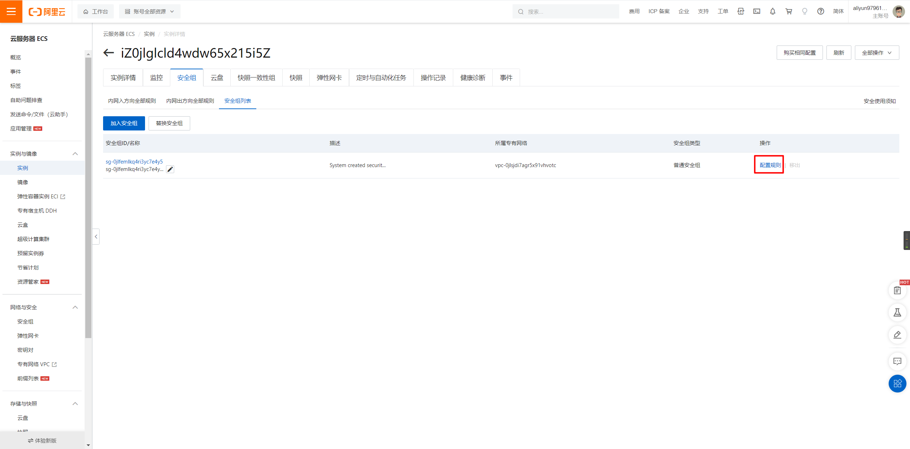The image size is (910, 449).
Task: Collapse the 存储与快照 section
Action: click(x=75, y=404)
